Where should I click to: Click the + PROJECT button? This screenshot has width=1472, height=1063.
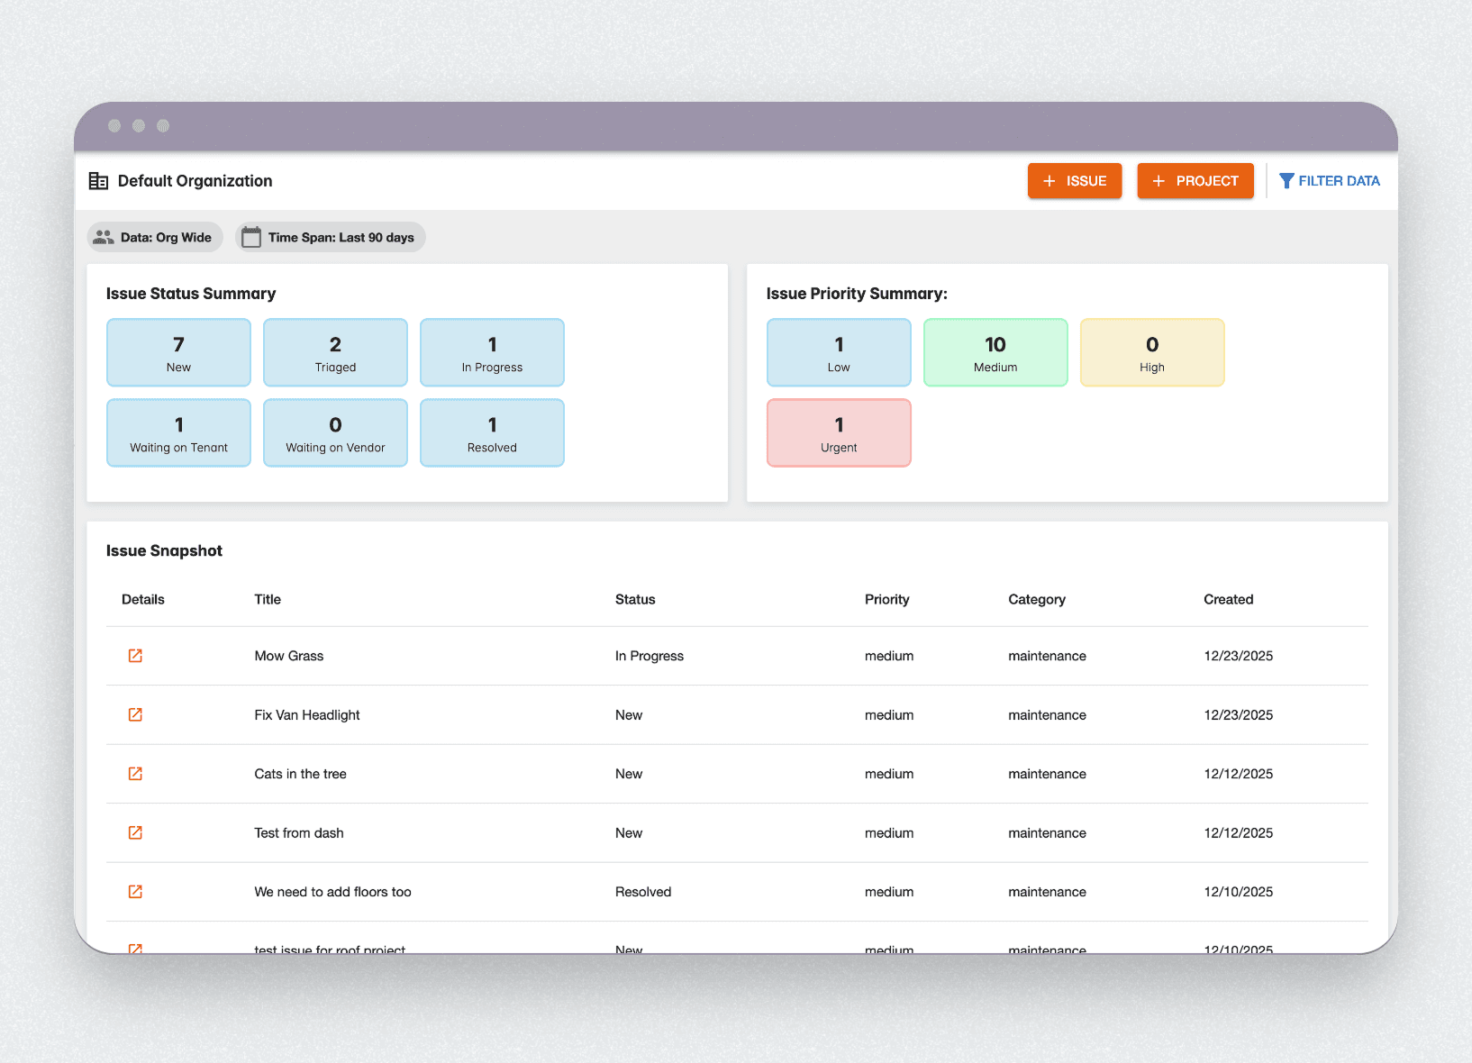point(1195,180)
